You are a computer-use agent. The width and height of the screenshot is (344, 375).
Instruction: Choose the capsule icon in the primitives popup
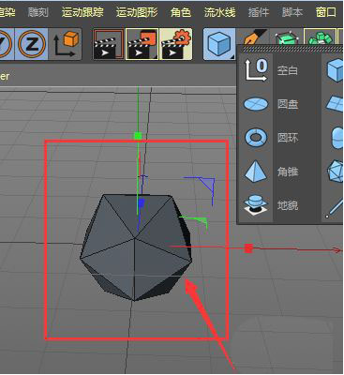[x=337, y=138]
